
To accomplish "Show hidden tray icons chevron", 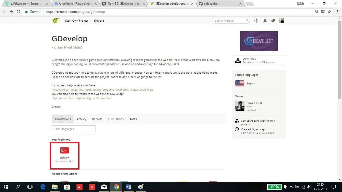I will point(291,187).
